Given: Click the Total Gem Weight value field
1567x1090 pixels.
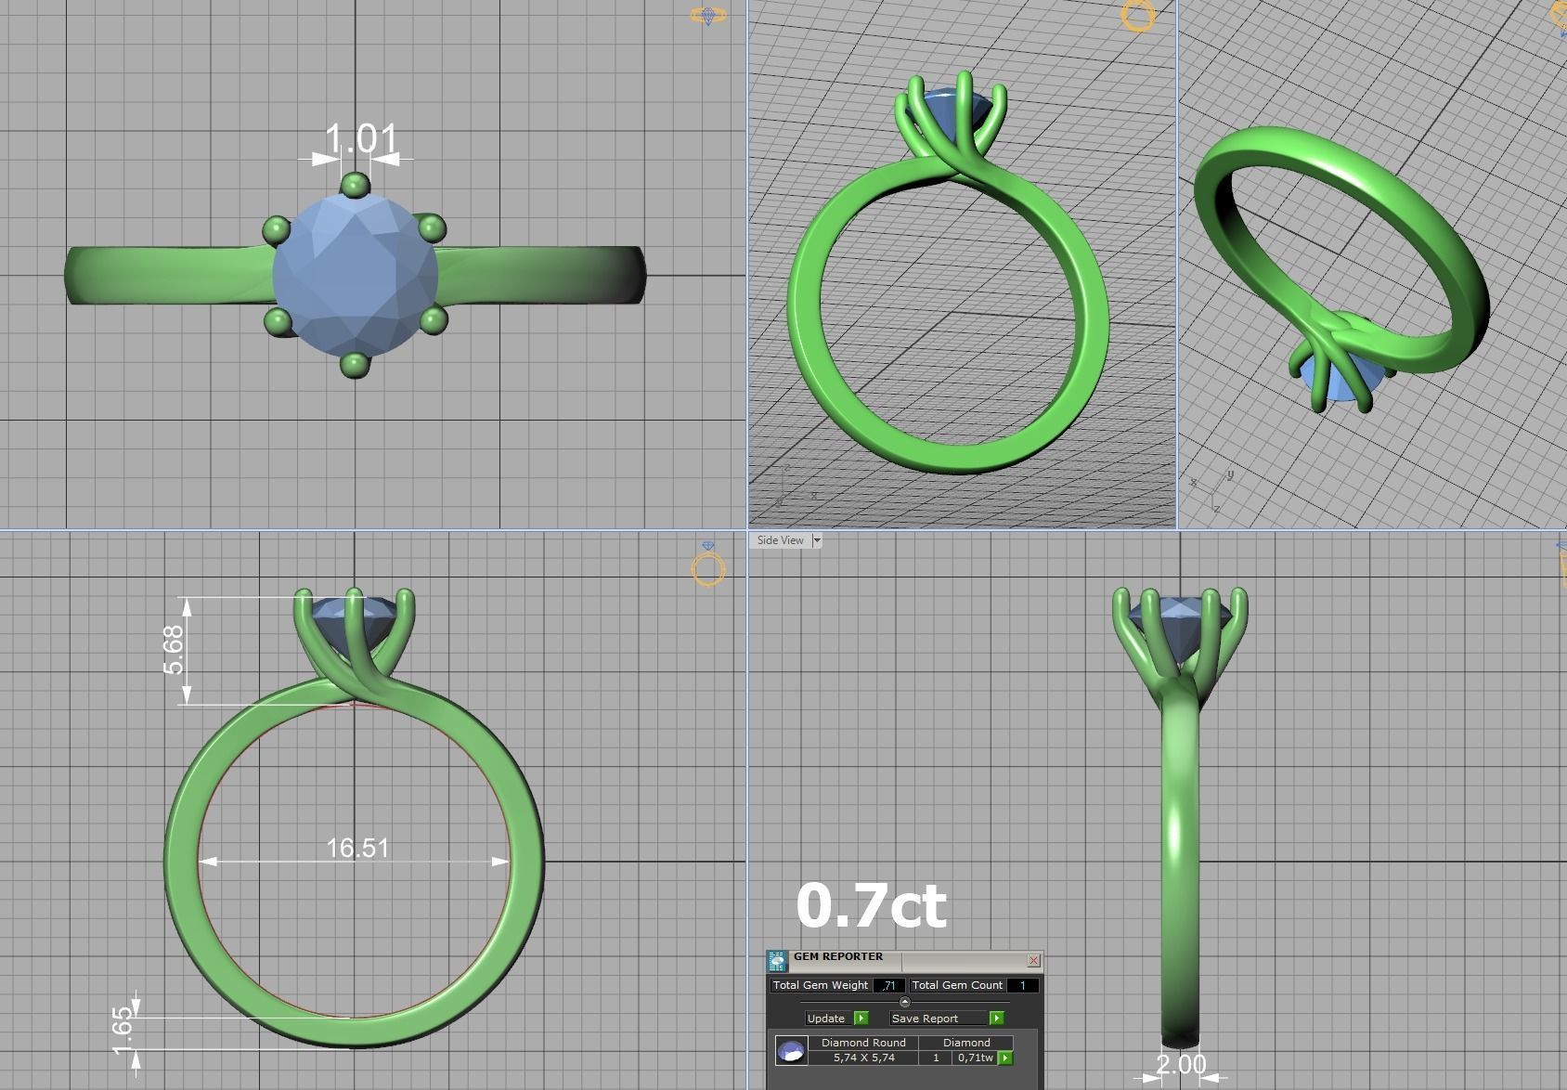Looking at the screenshot, I should point(888,985).
